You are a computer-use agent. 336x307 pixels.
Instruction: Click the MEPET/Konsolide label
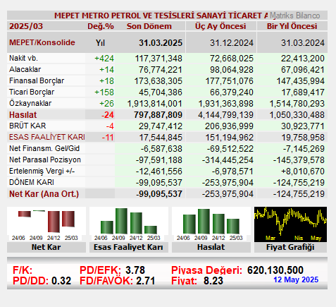(x=42, y=42)
